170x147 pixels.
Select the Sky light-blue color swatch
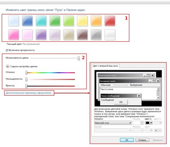coord(13,21)
